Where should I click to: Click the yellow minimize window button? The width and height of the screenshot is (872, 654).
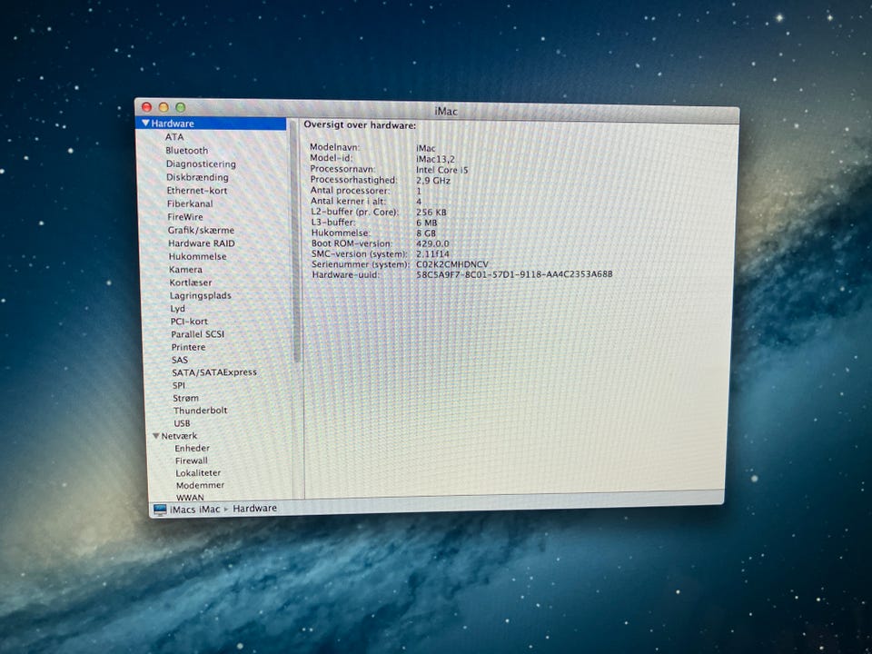pos(163,107)
